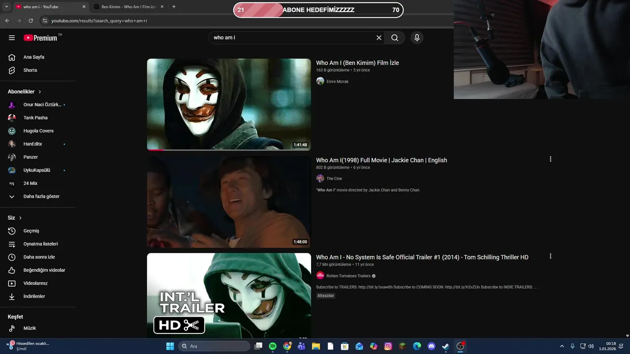Open OBS Studio from taskbar
Viewport: 630px width, 354px height.
(460, 346)
